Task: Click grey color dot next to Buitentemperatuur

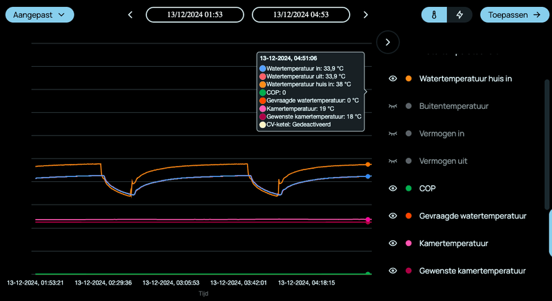Action: tap(408, 105)
